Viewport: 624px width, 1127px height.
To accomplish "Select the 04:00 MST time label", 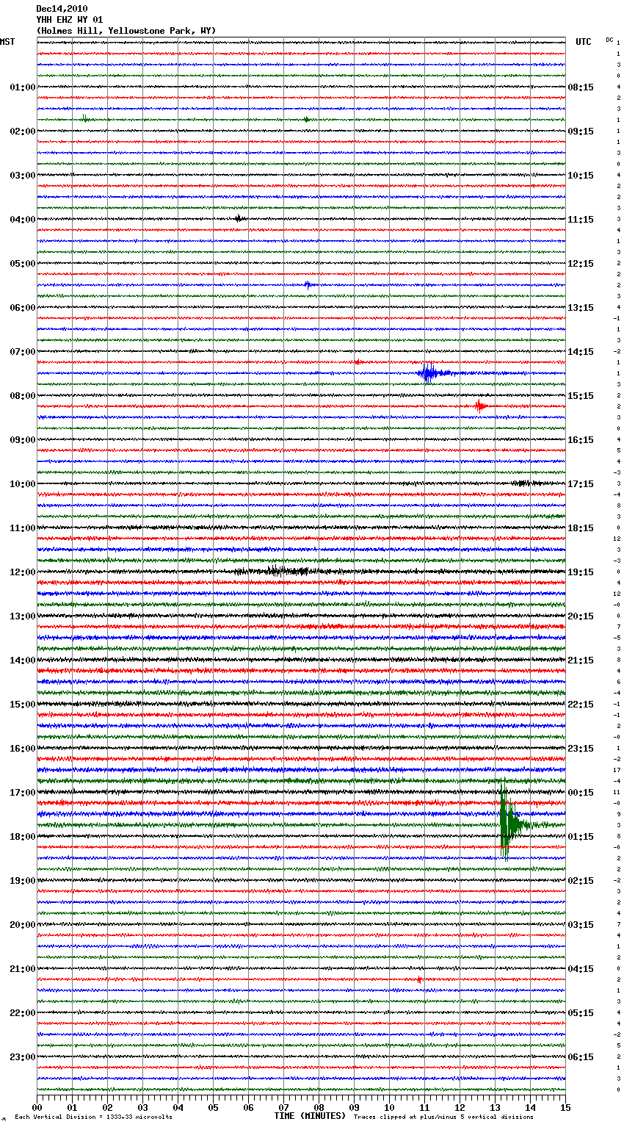I will coord(23,220).
